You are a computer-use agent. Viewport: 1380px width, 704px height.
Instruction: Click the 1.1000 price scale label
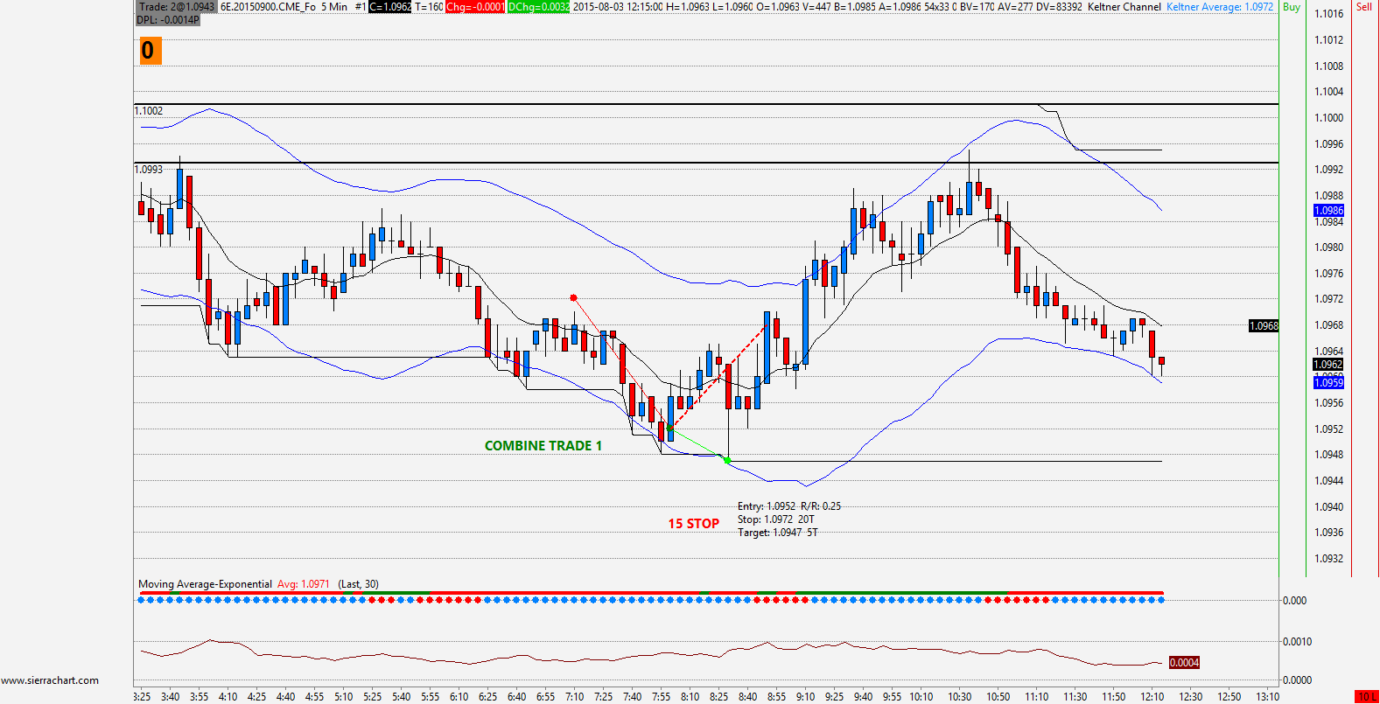(x=1329, y=118)
